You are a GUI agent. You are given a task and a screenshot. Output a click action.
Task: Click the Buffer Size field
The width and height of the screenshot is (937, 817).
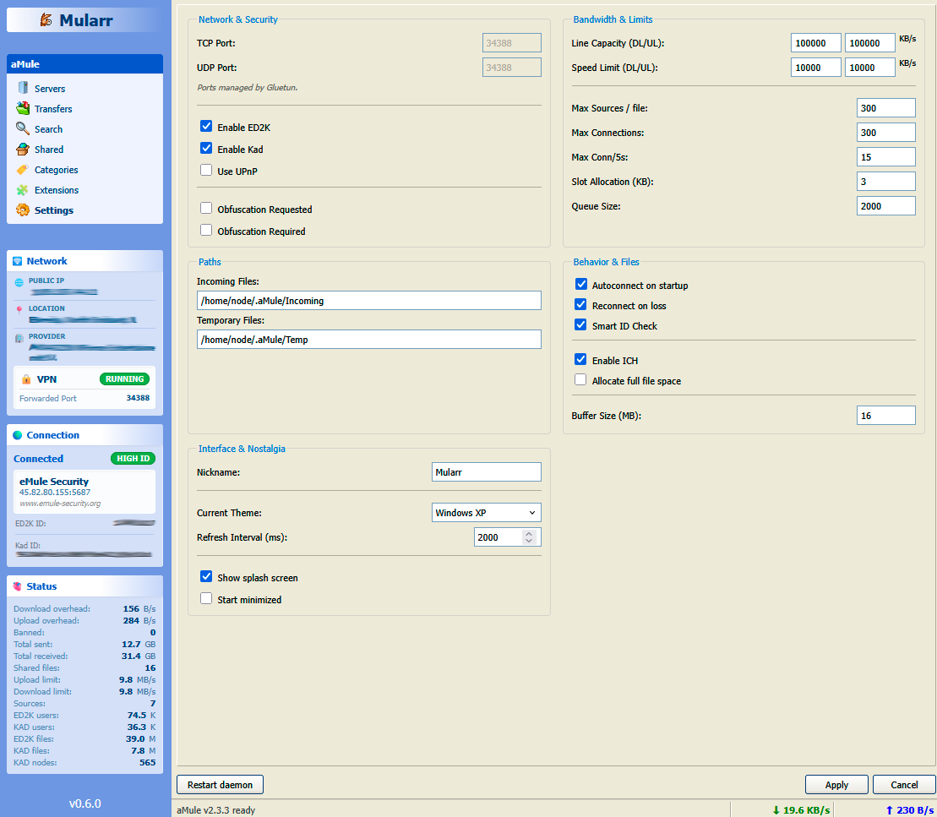pyautogui.click(x=885, y=416)
